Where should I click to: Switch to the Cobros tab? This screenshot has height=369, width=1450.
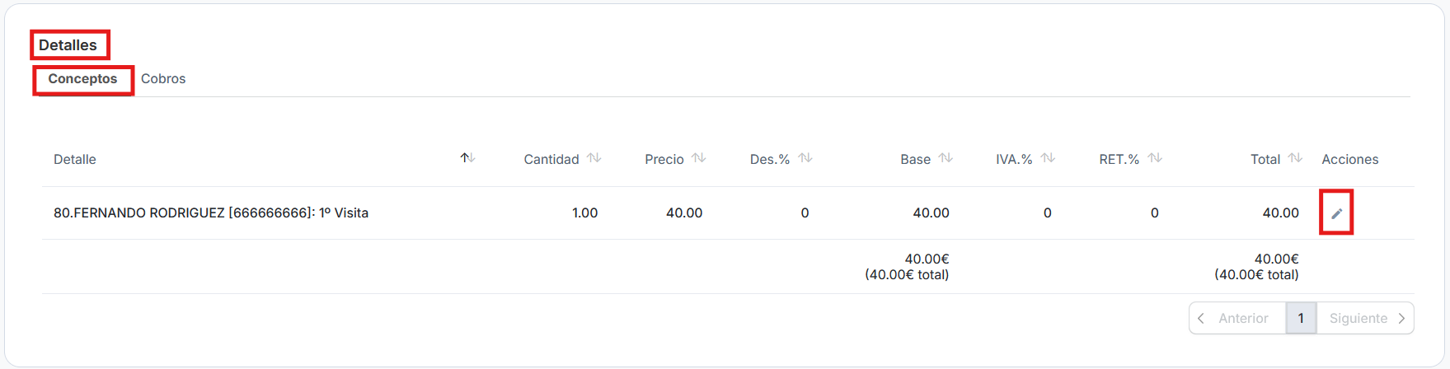tap(163, 79)
